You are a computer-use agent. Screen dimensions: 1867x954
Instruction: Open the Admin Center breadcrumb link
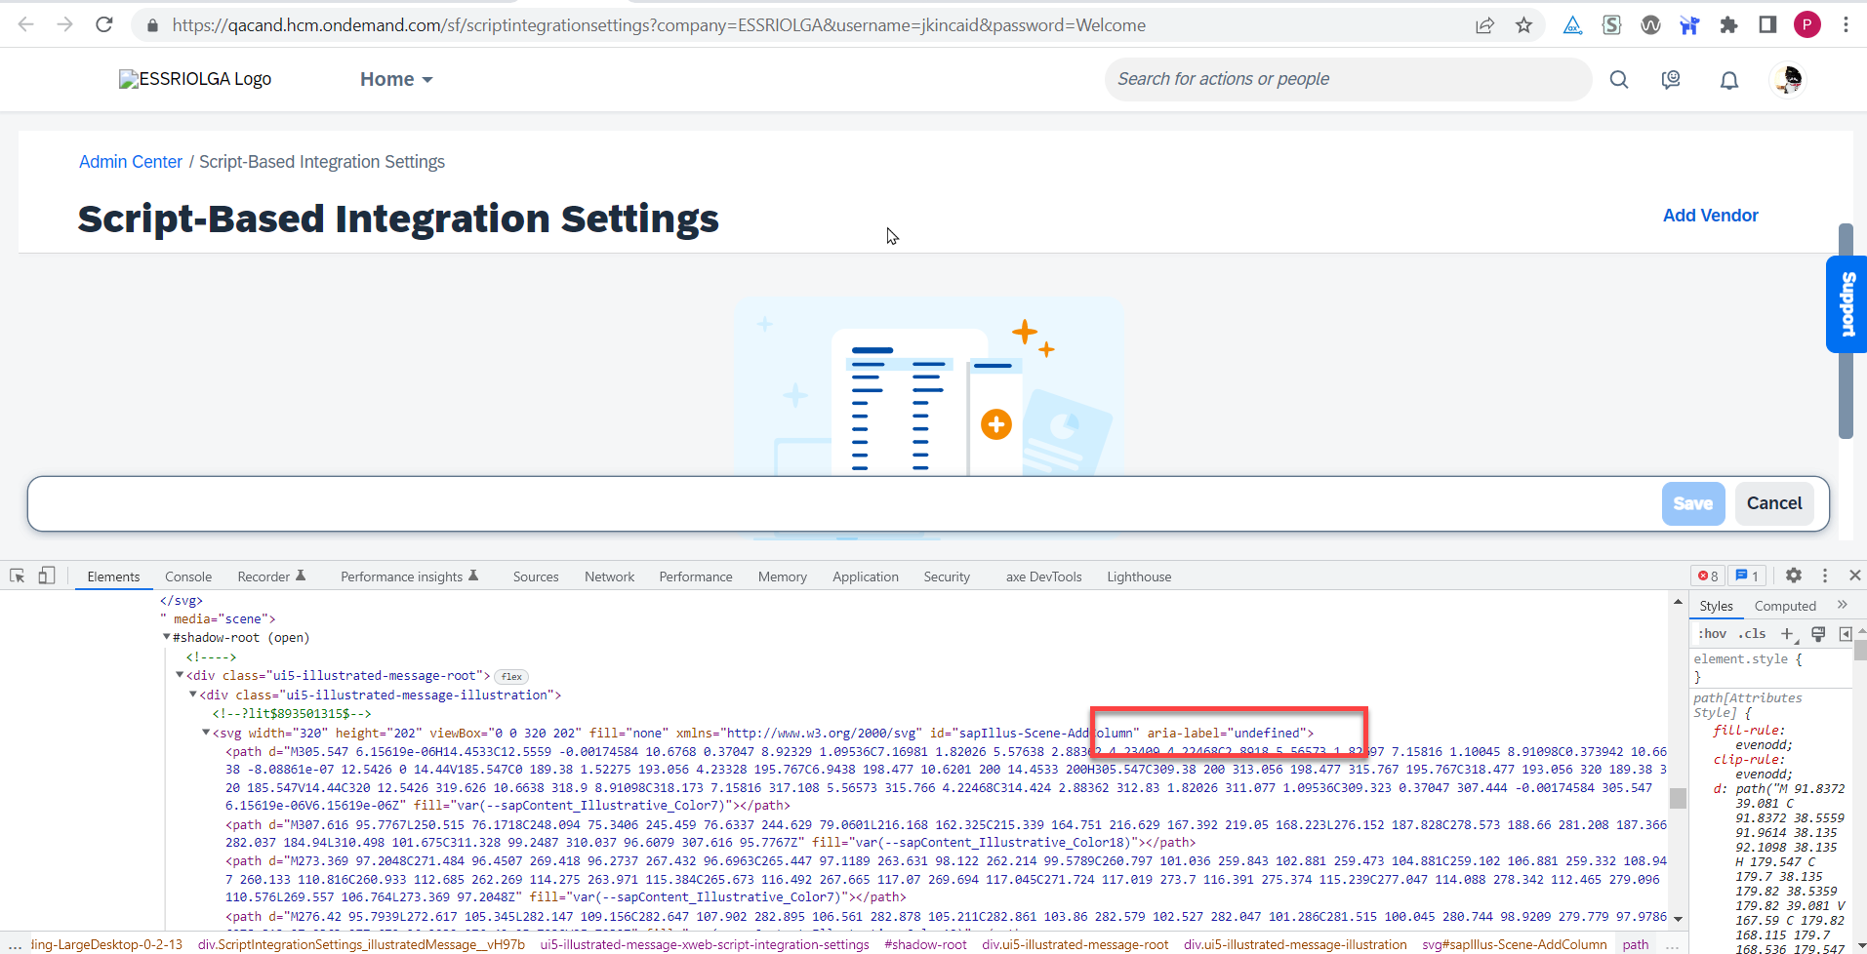(131, 161)
